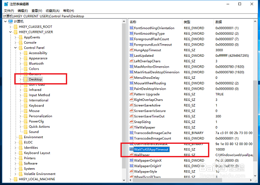Select the ForegroundLockTimeout value
Screen dimensions: 260x185
coord(153,45)
